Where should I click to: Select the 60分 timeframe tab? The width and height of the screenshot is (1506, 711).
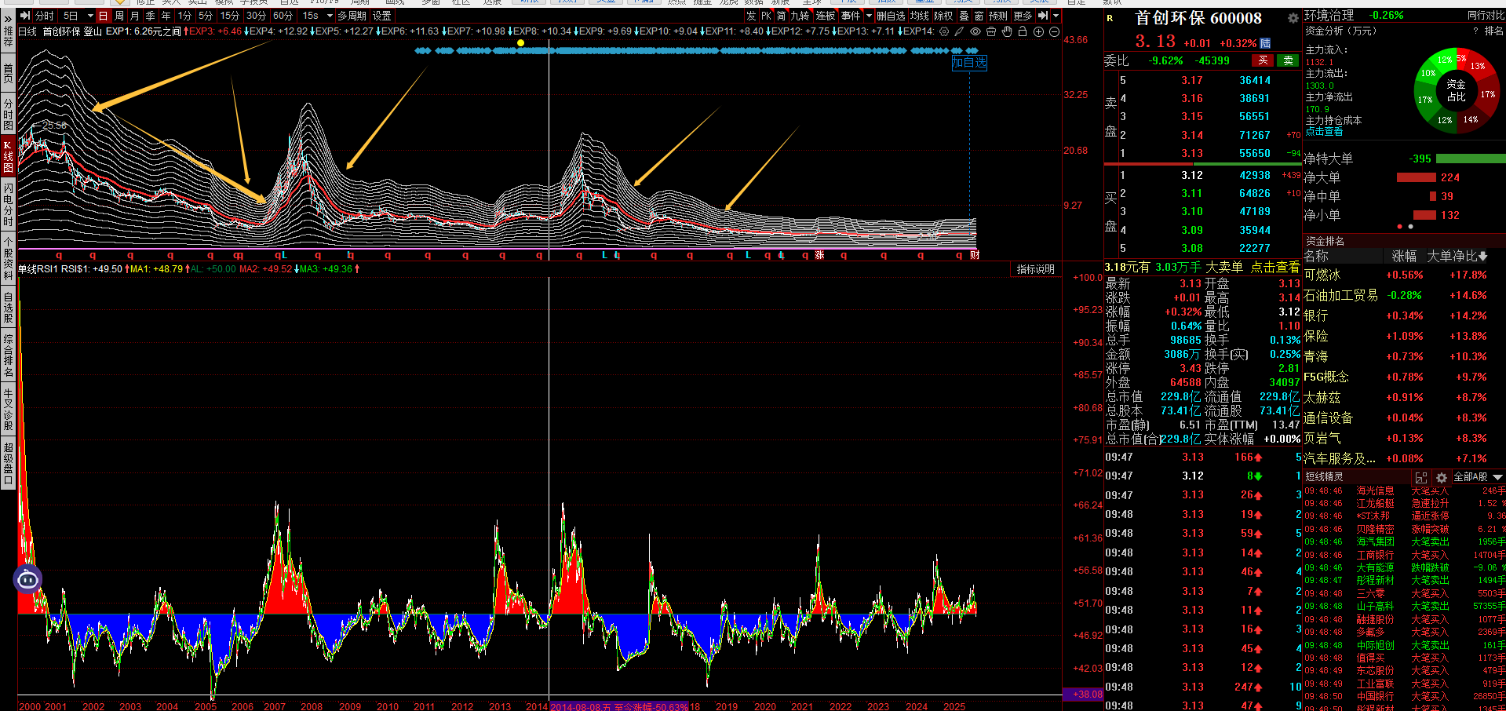click(283, 16)
